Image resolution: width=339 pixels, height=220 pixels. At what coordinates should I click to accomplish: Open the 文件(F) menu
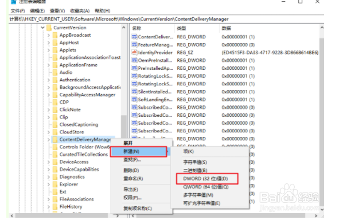18,11
